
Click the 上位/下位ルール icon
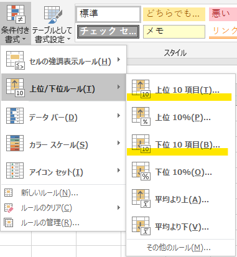[16, 88]
